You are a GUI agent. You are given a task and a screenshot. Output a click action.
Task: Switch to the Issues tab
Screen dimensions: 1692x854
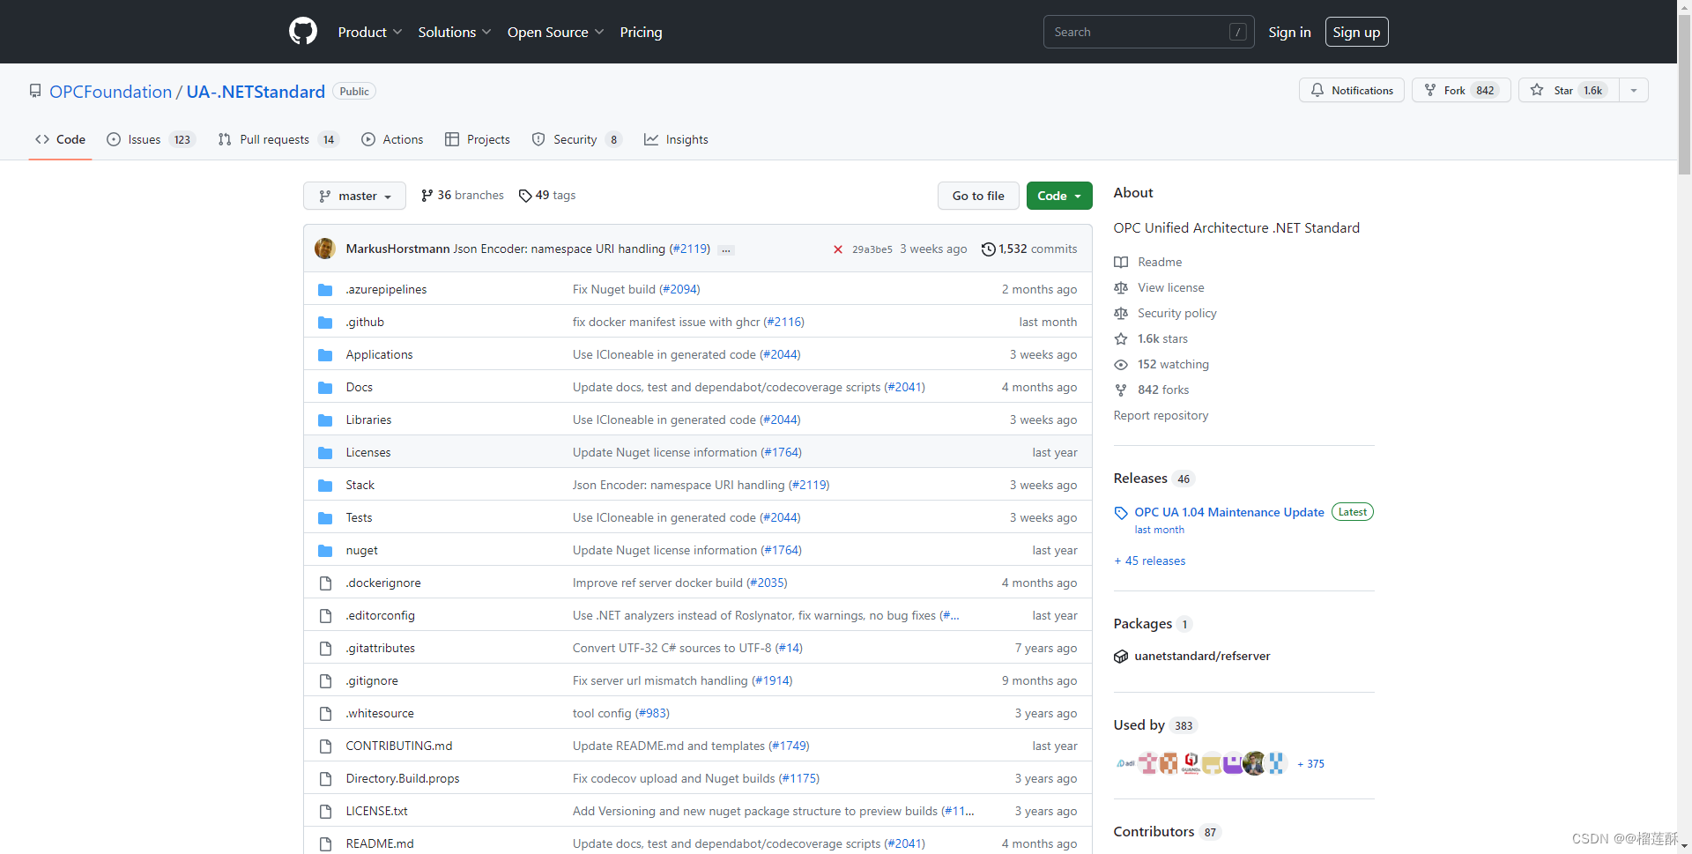tap(151, 139)
